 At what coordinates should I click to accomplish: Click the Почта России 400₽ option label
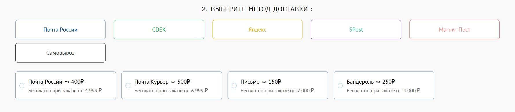click(x=56, y=82)
